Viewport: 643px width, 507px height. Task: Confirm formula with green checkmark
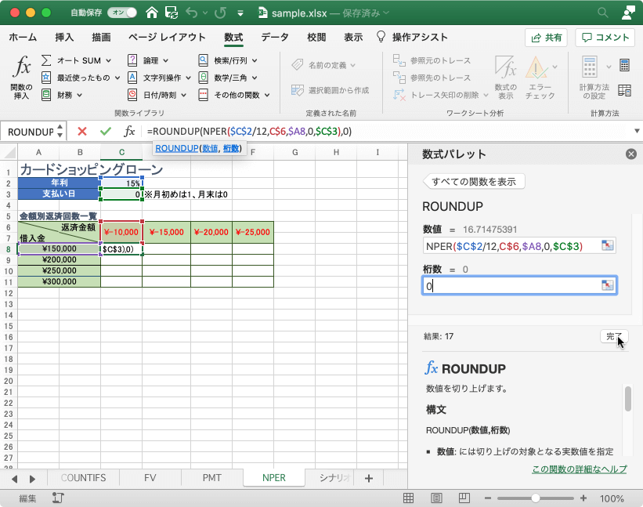click(106, 132)
